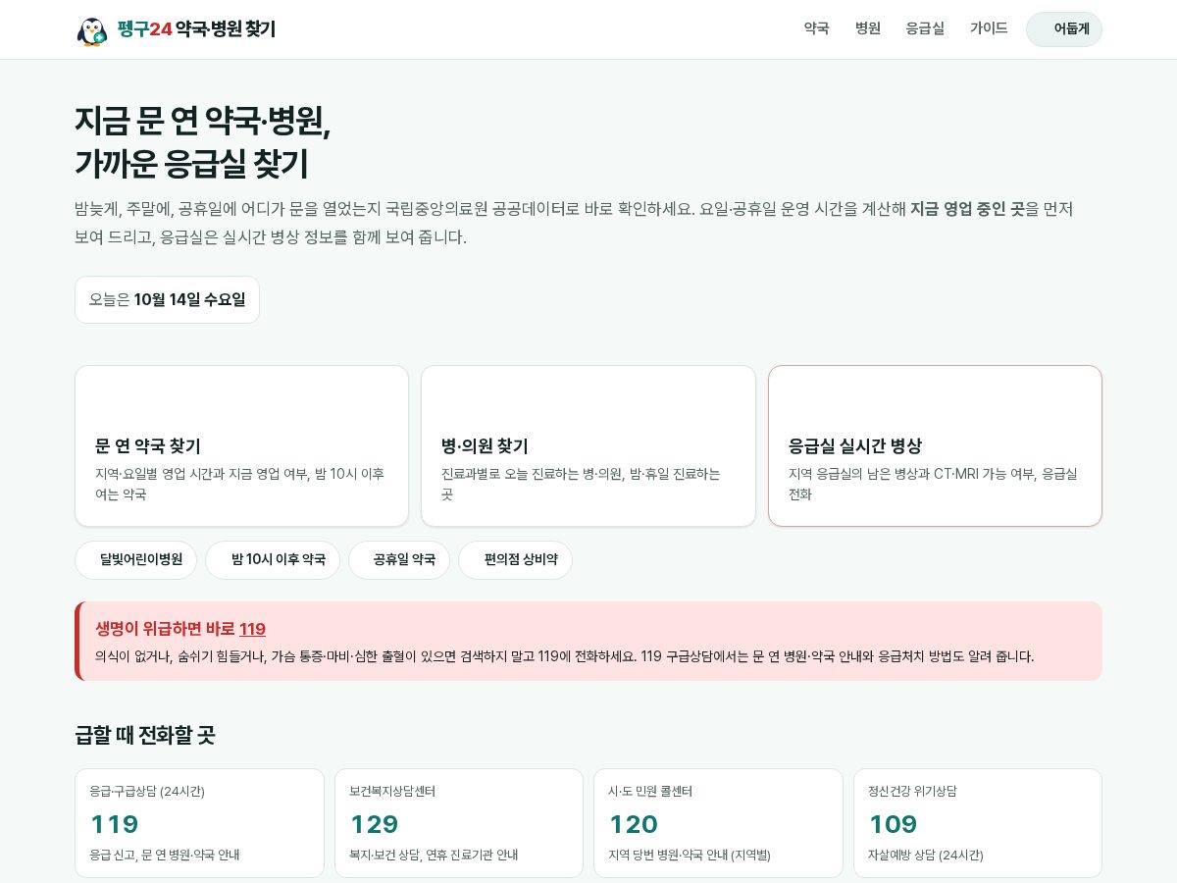The width and height of the screenshot is (1177, 883).
Task: Go to the 약국 nav menu item
Action: tap(816, 28)
